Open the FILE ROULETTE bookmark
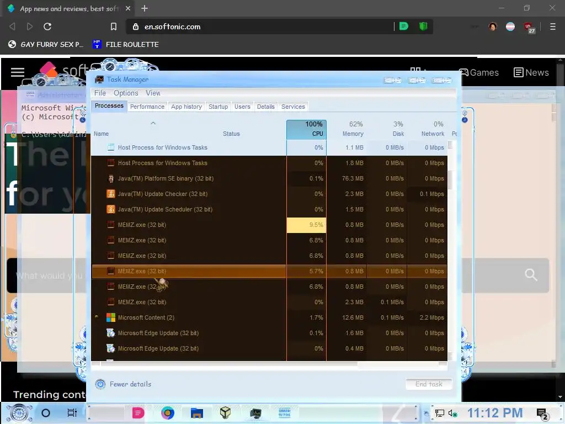Image resolution: width=565 pixels, height=424 pixels. pyautogui.click(x=126, y=44)
